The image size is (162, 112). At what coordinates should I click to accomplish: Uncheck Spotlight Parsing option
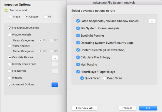tap(78, 36)
